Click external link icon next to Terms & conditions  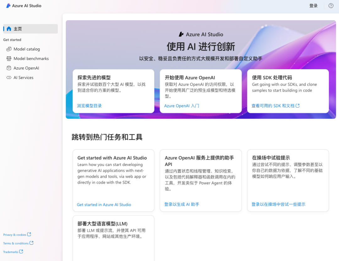(31, 243)
